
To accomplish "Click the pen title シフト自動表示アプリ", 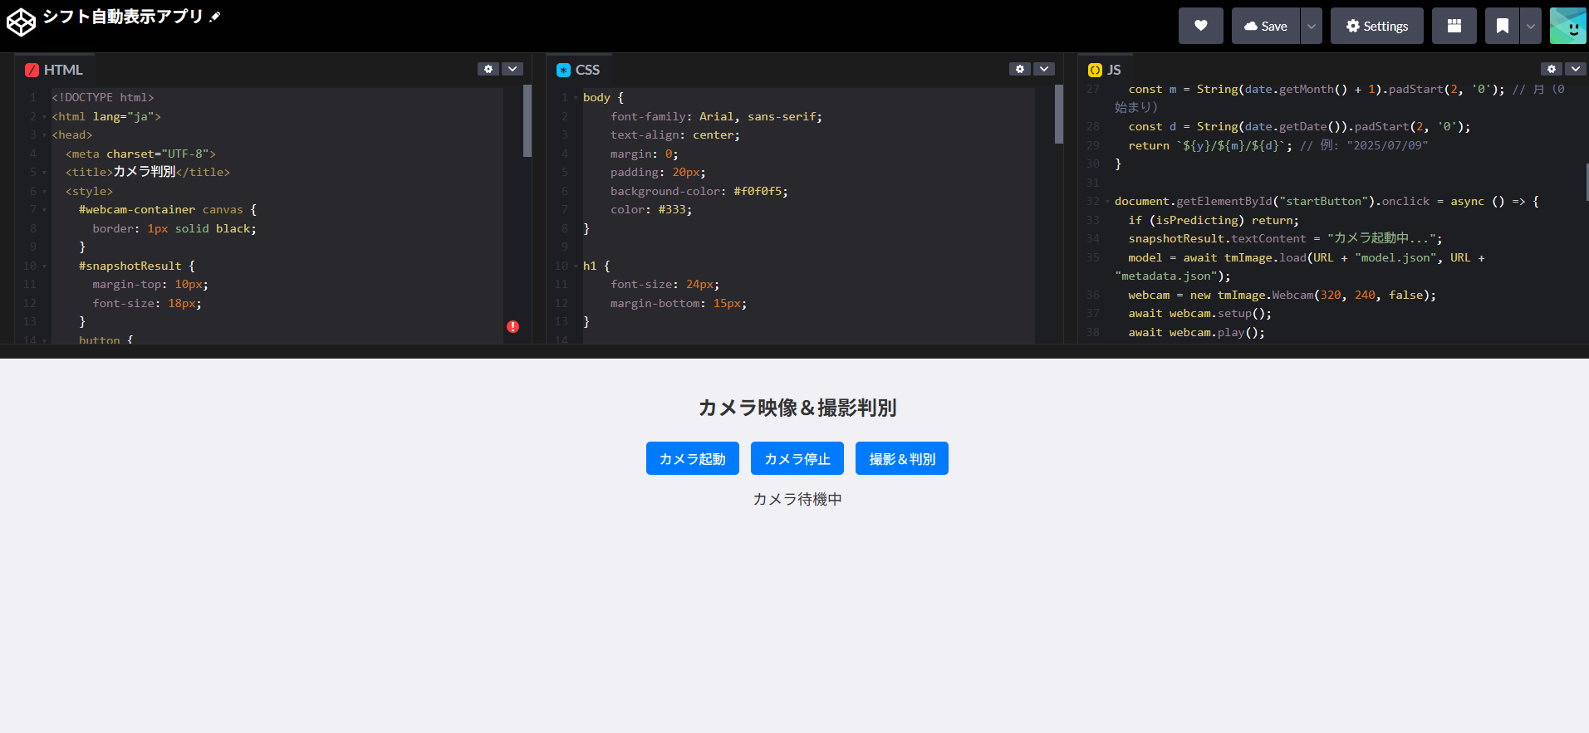I will 123,17.
